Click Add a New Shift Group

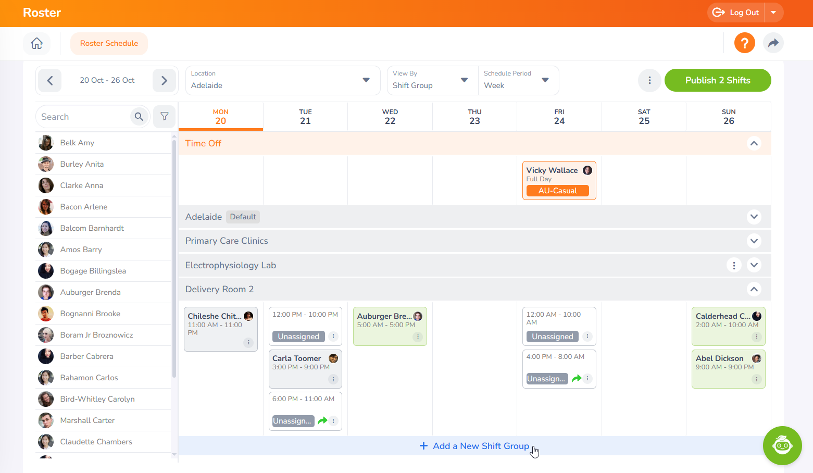(x=474, y=446)
